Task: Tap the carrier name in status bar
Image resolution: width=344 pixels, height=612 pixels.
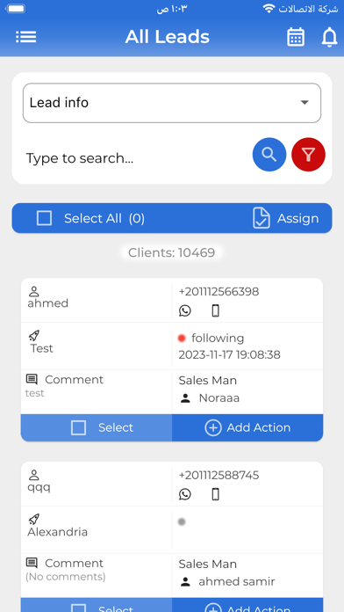Action: click(308, 9)
